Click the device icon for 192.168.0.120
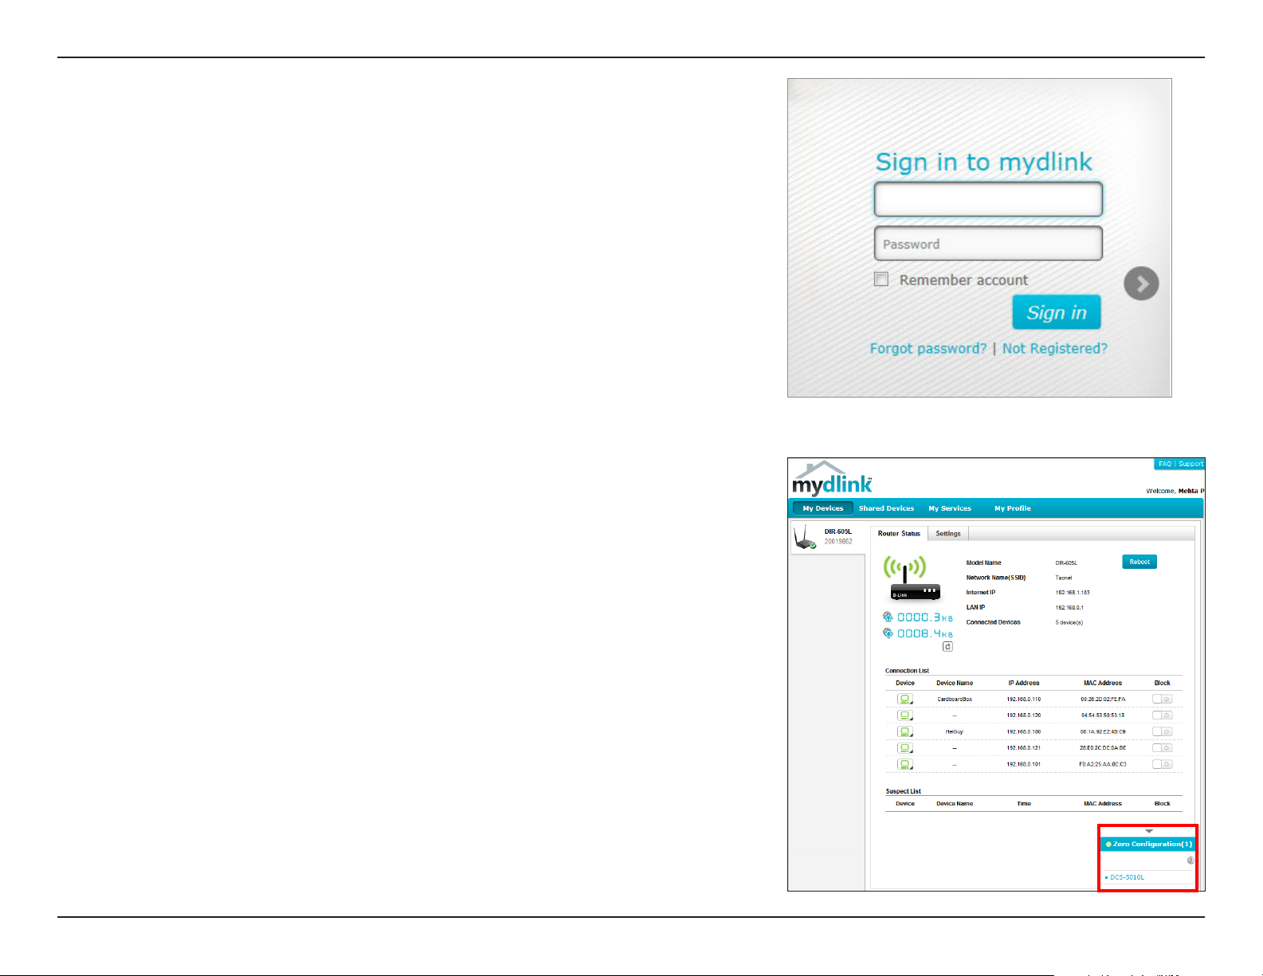Viewport: 1263px width, 976px height. [905, 715]
